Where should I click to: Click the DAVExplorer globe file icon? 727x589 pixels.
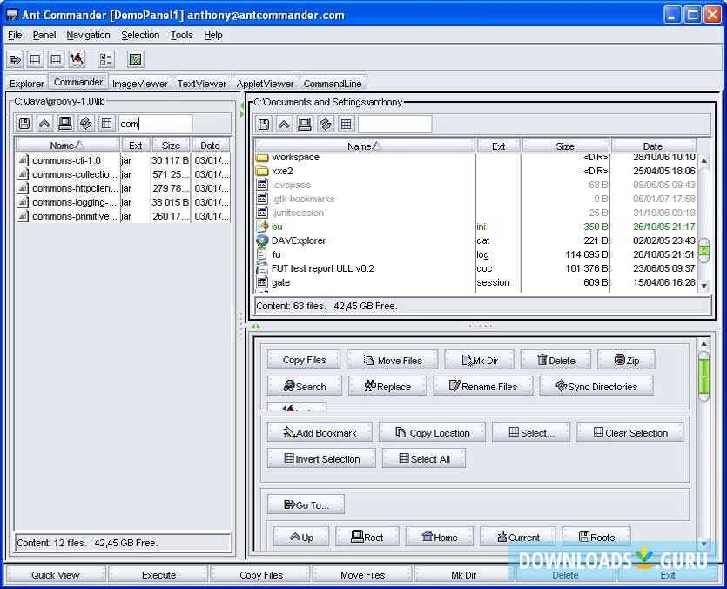pyautogui.click(x=262, y=240)
